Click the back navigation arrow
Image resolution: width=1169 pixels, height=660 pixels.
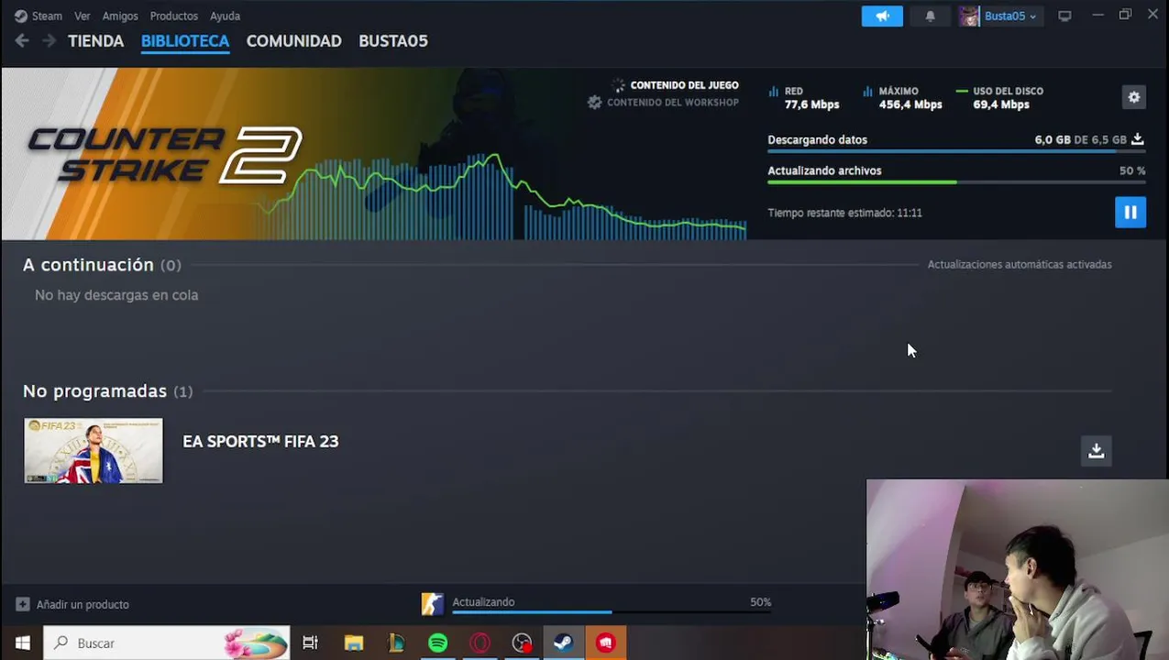tap(22, 40)
